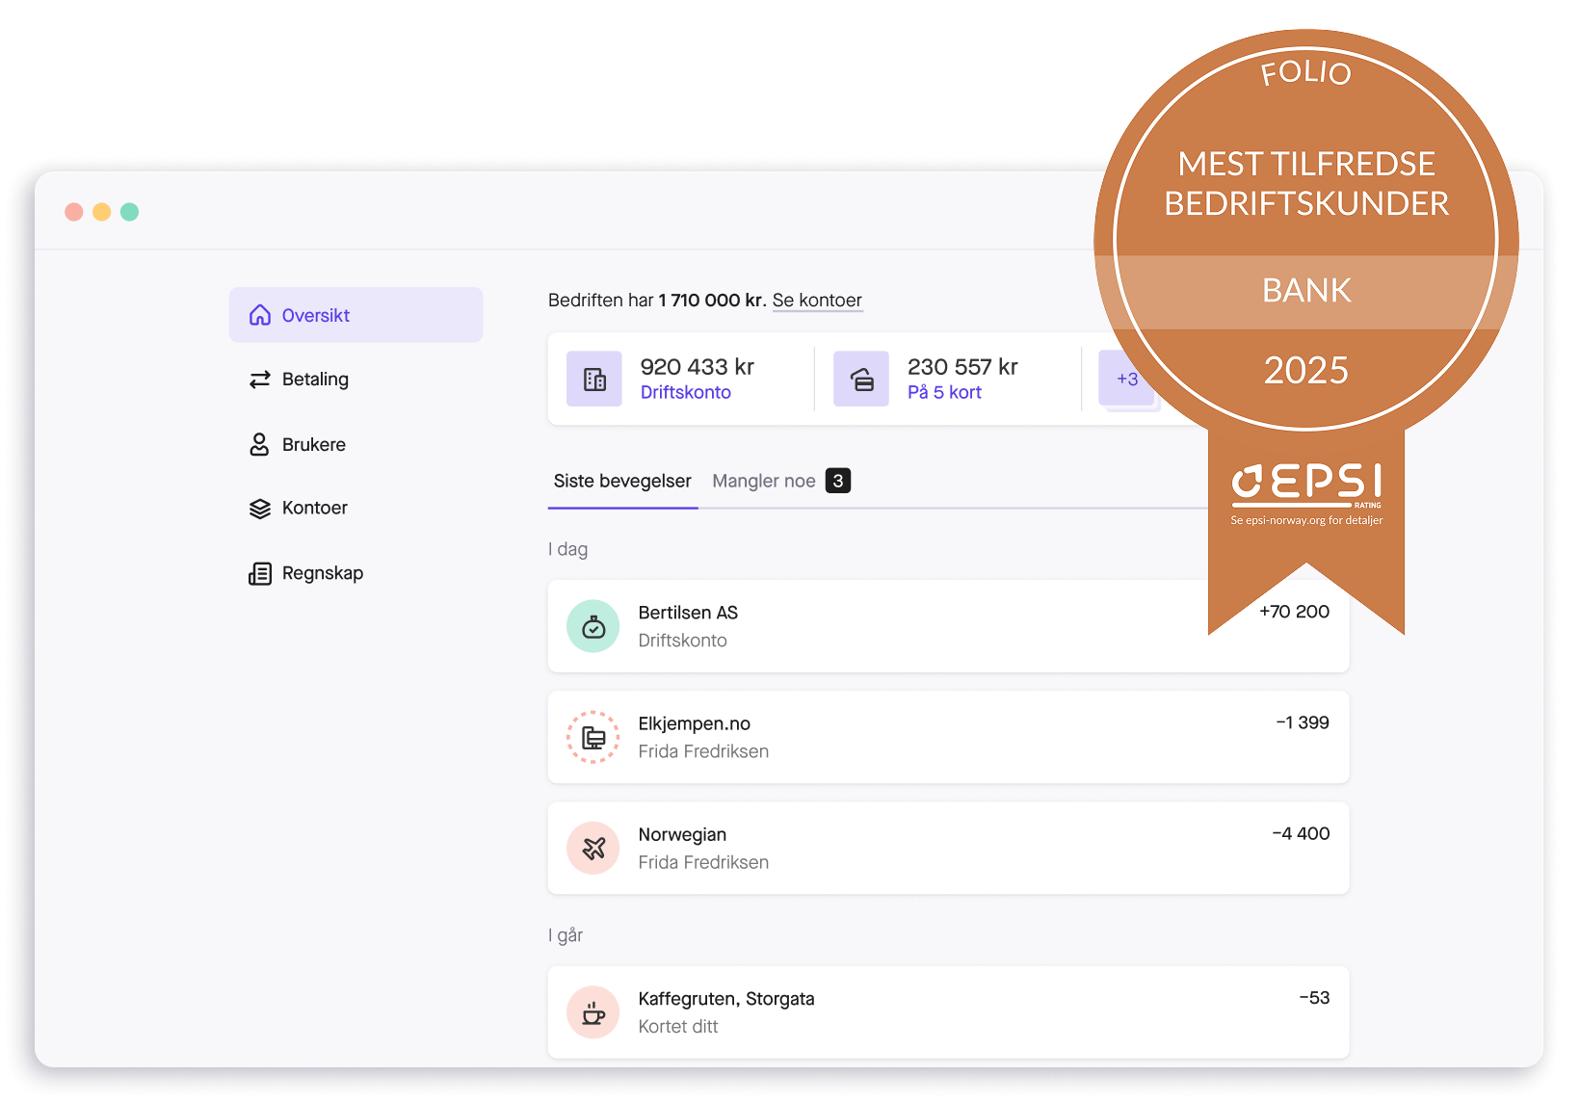Click the 920 433 kr balance
The width and height of the screenshot is (1580, 1102).
(698, 367)
